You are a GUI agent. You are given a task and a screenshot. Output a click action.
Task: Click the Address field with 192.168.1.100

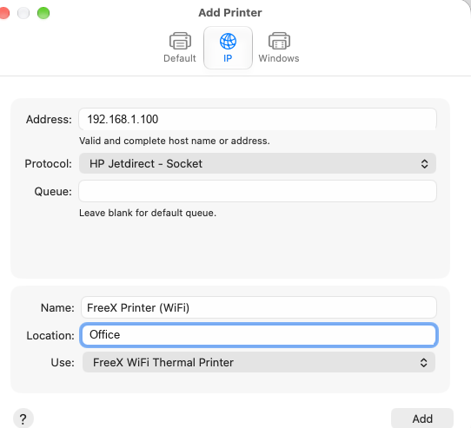point(257,119)
